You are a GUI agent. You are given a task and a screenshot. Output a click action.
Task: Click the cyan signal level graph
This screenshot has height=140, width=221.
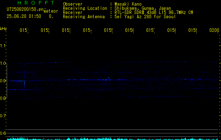tap(113, 139)
